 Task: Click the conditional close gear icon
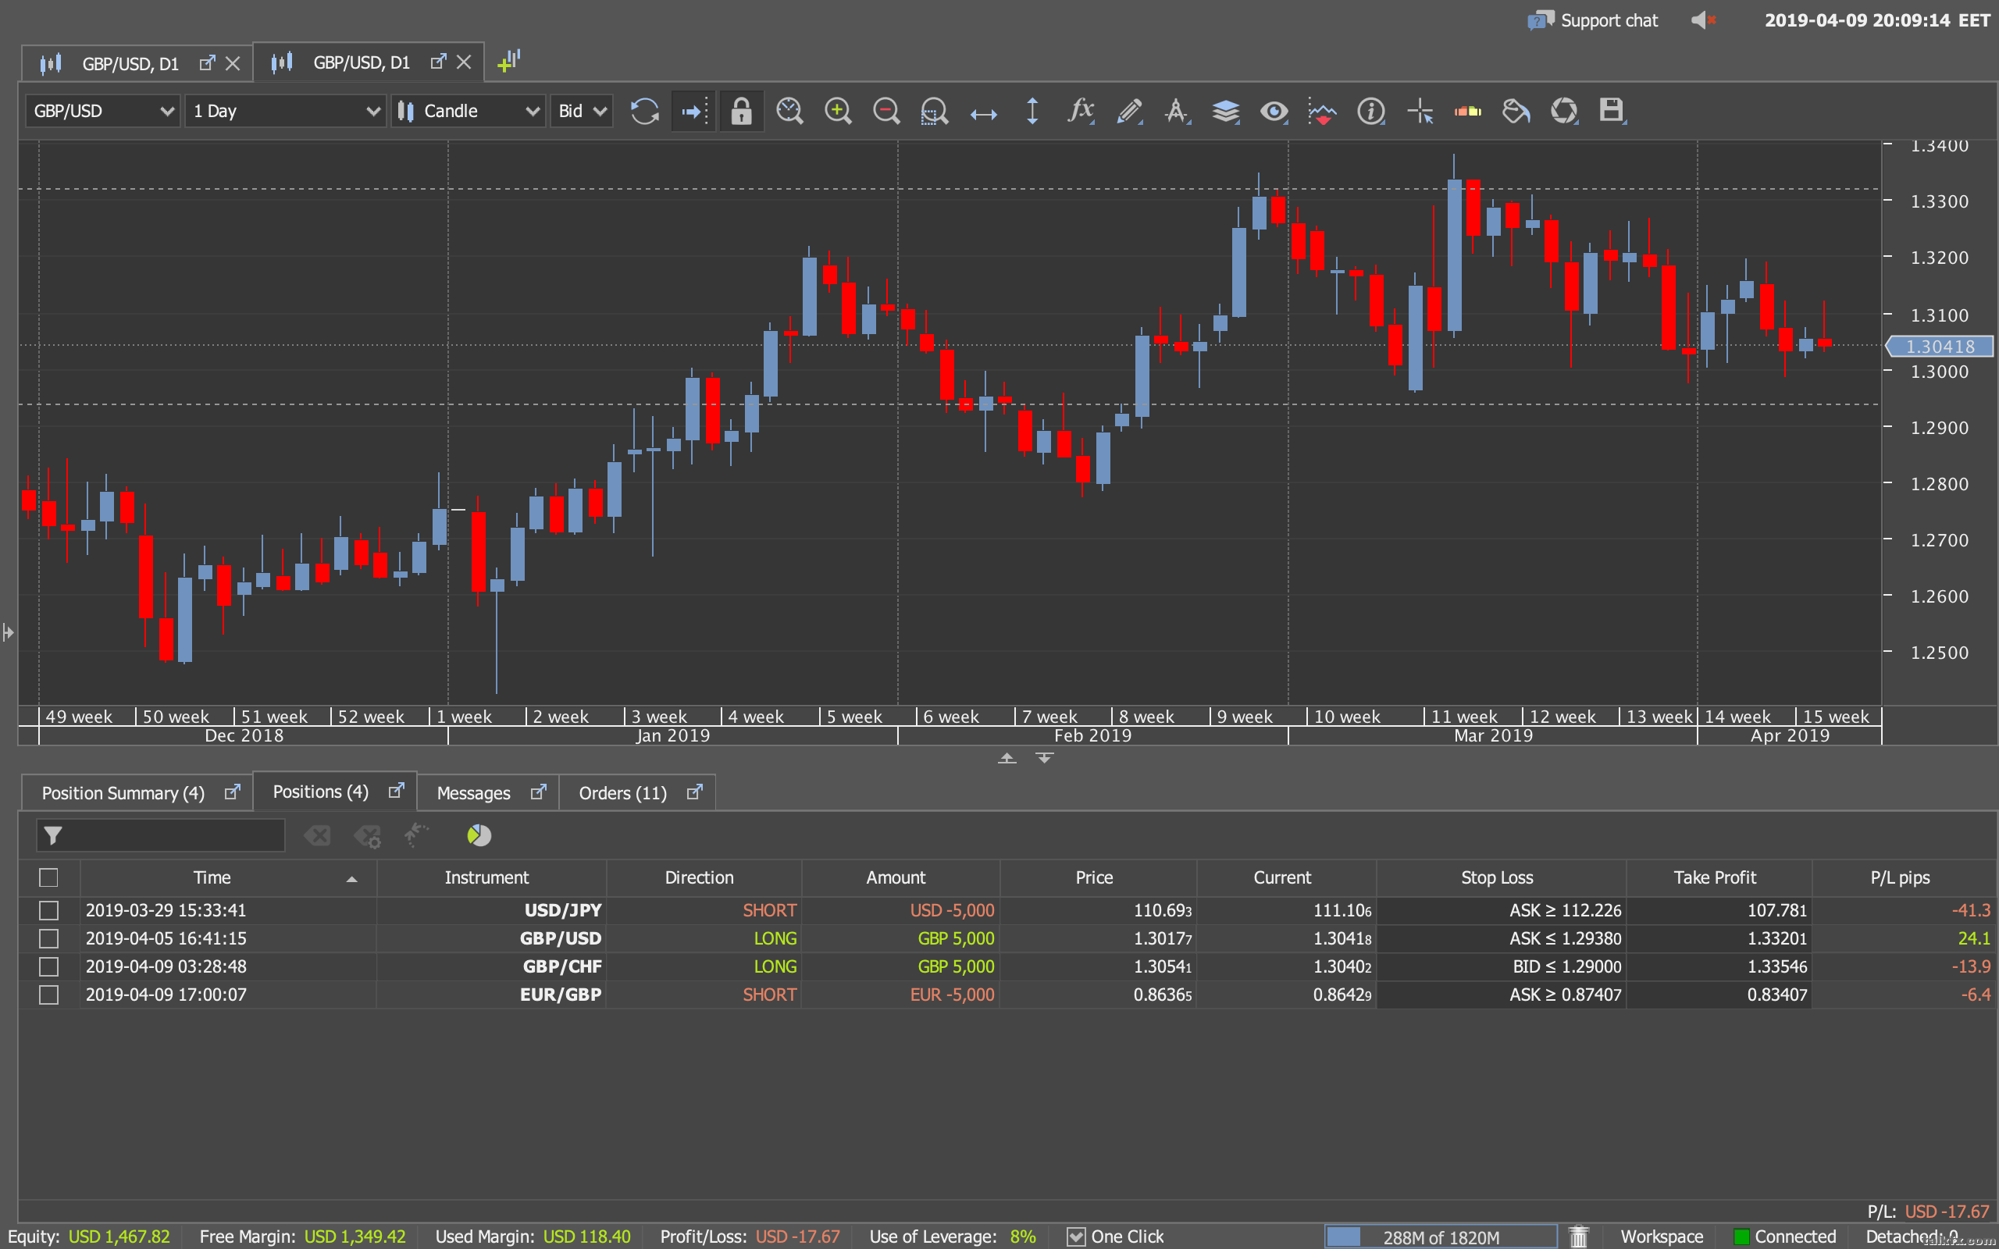(x=369, y=836)
